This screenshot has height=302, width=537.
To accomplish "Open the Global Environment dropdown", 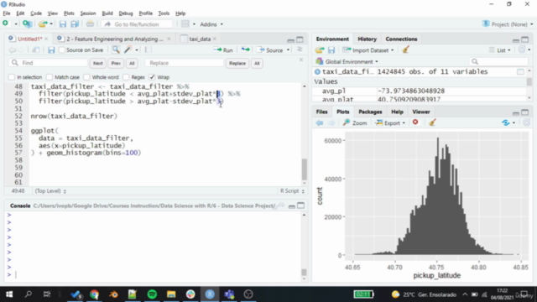I will coord(347,61).
